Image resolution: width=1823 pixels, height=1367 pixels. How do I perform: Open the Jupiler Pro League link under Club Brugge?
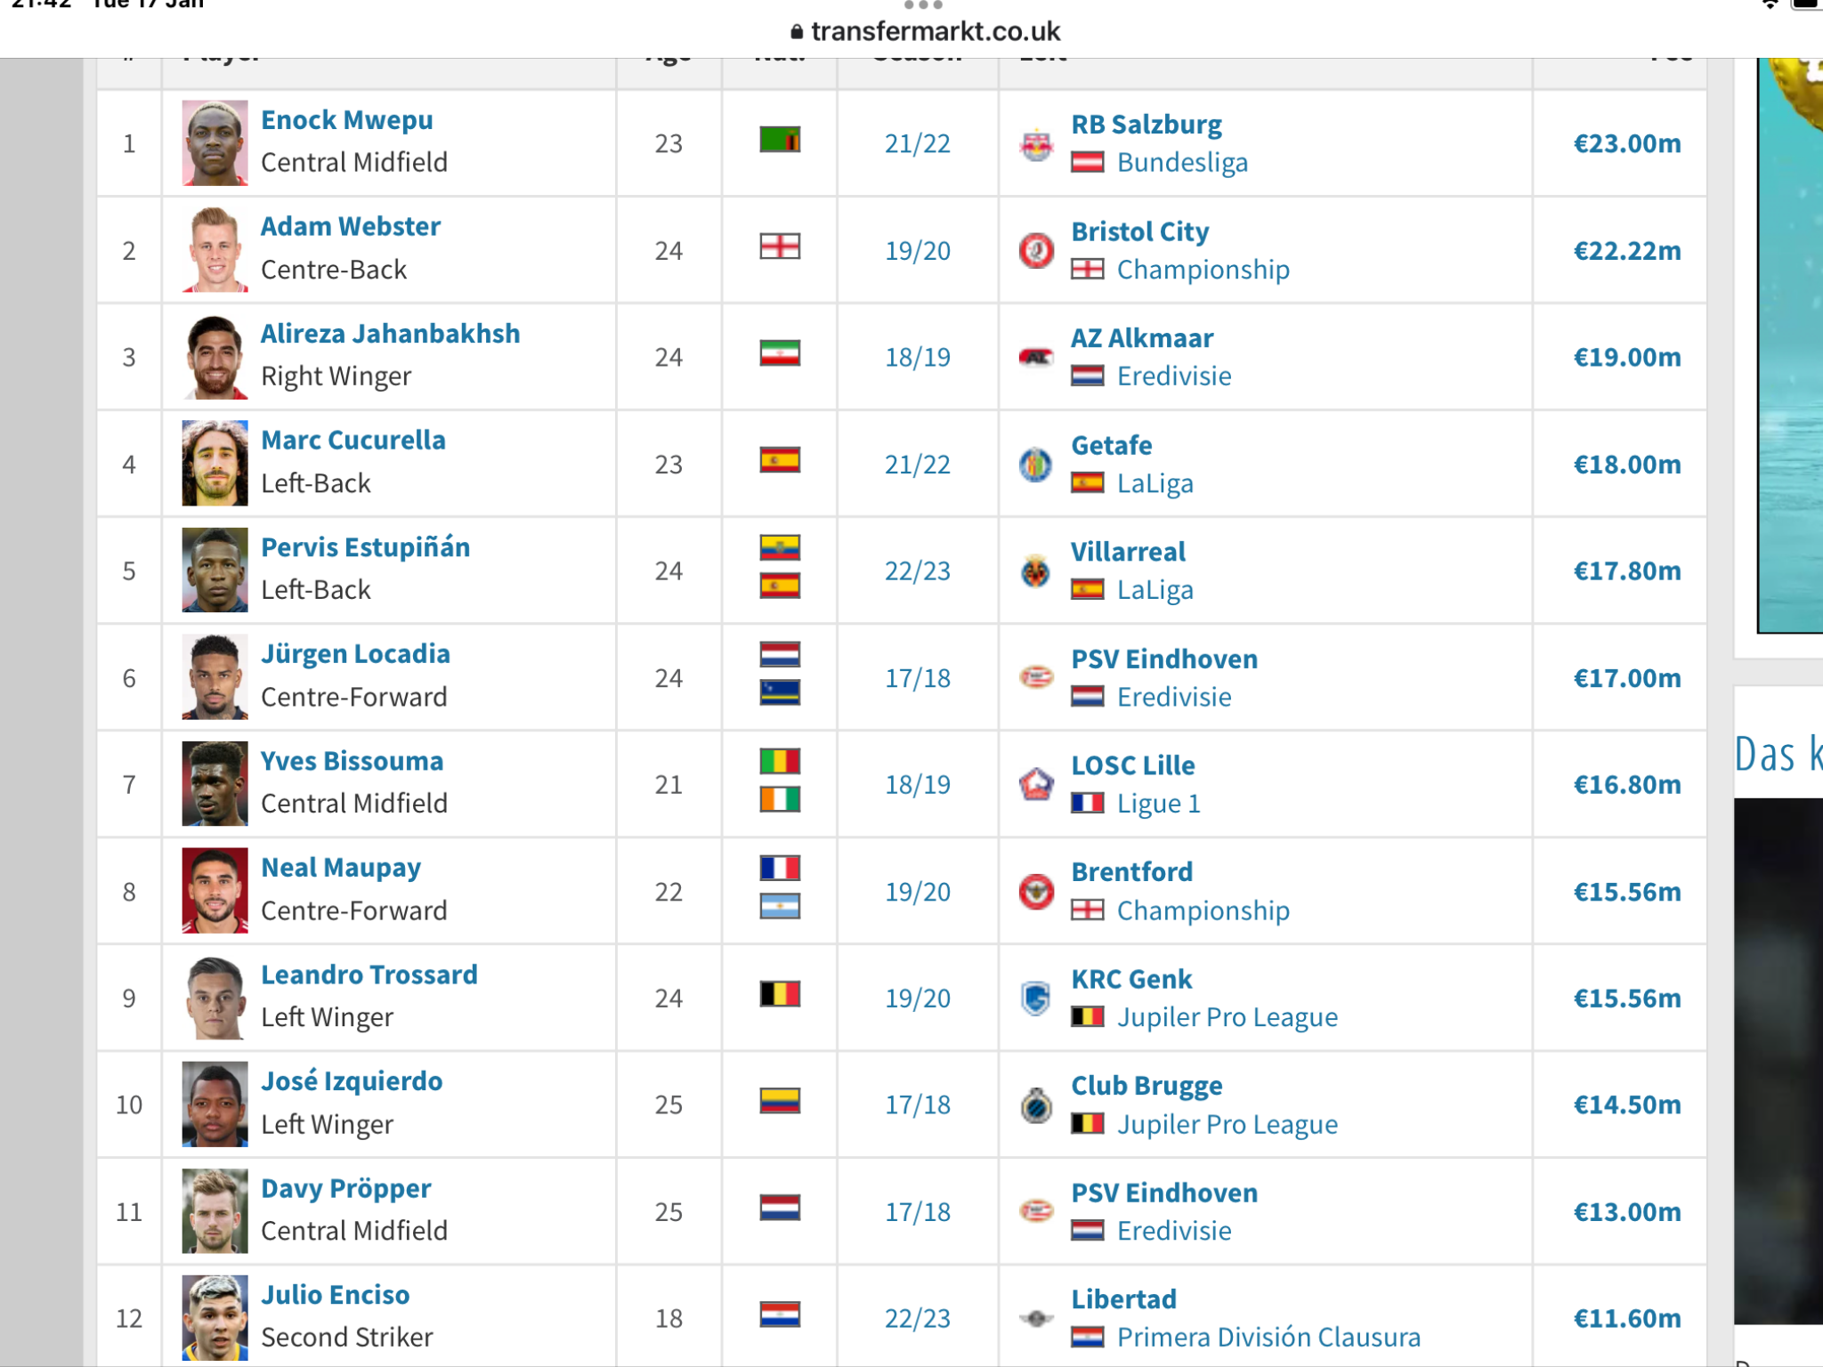tap(1227, 1124)
